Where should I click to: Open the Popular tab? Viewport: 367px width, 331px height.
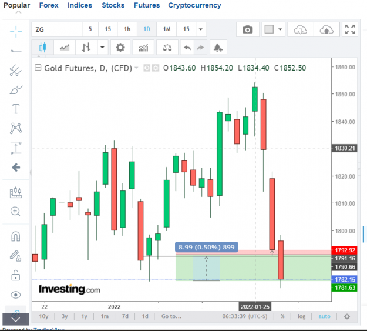point(16,5)
